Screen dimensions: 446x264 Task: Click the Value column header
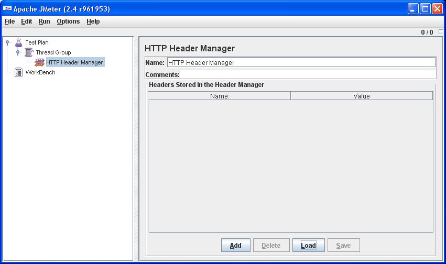click(x=362, y=96)
